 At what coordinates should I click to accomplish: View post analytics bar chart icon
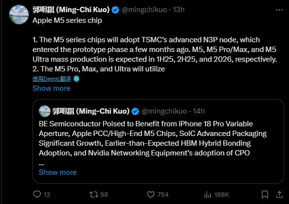point(207,194)
